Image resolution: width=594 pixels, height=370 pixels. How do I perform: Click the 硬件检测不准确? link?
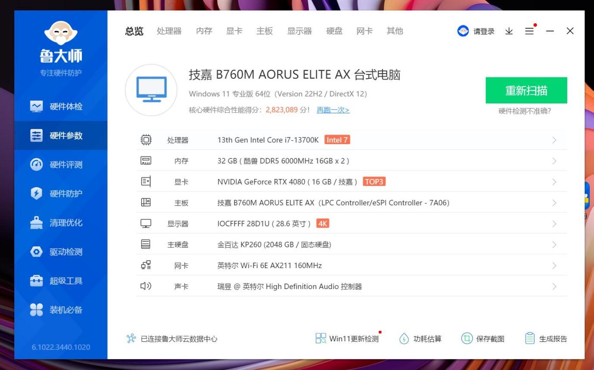tap(525, 111)
